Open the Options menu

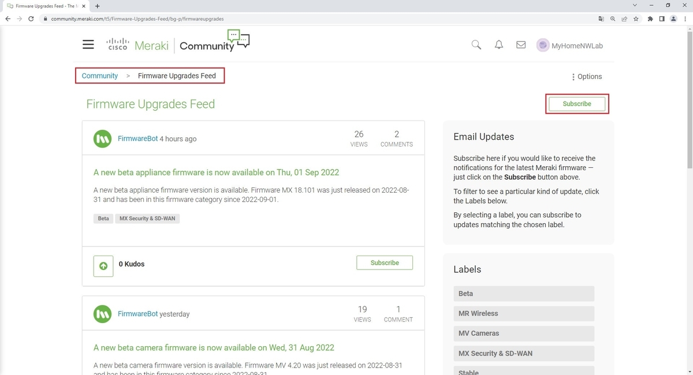click(587, 77)
